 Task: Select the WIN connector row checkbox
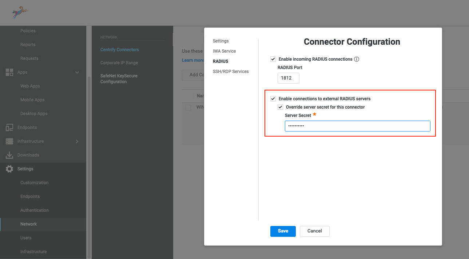[188, 107]
